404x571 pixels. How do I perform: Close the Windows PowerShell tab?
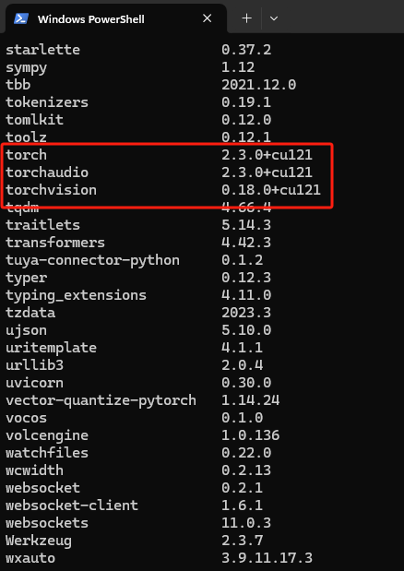[x=208, y=18]
